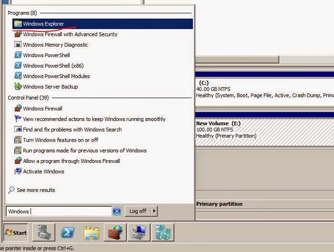
Task: Open PowerShell from the taskbar
Action: (x=68, y=232)
